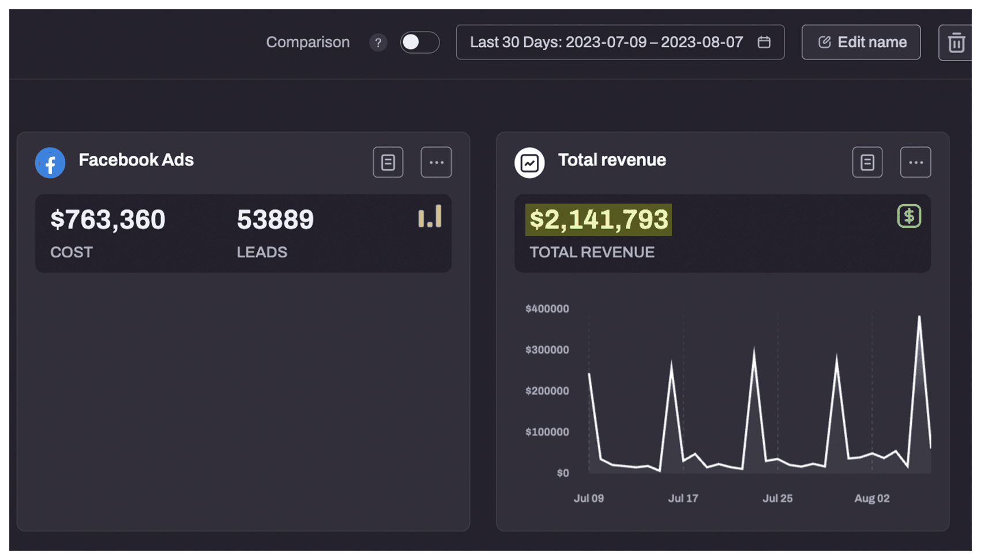Click the bar chart icon in Facebook Ads
981x560 pixels.
[x=430, y=217]
